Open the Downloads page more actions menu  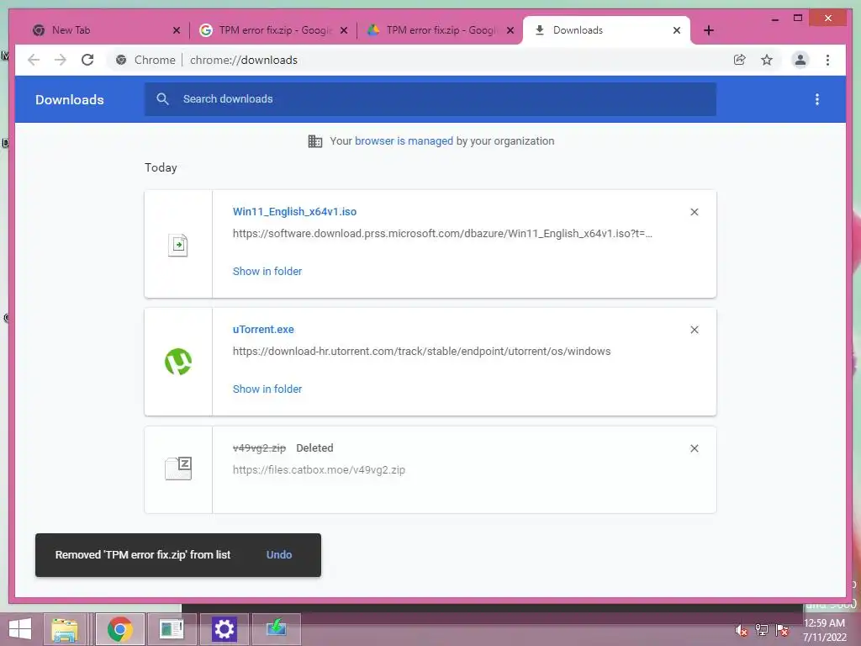pyautogui.click(x=817, y=99)
